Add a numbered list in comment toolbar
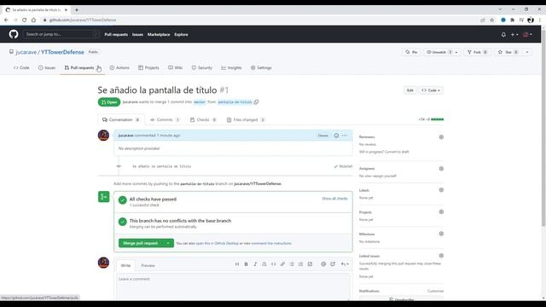546x307 pixels. tap(300, 264)
